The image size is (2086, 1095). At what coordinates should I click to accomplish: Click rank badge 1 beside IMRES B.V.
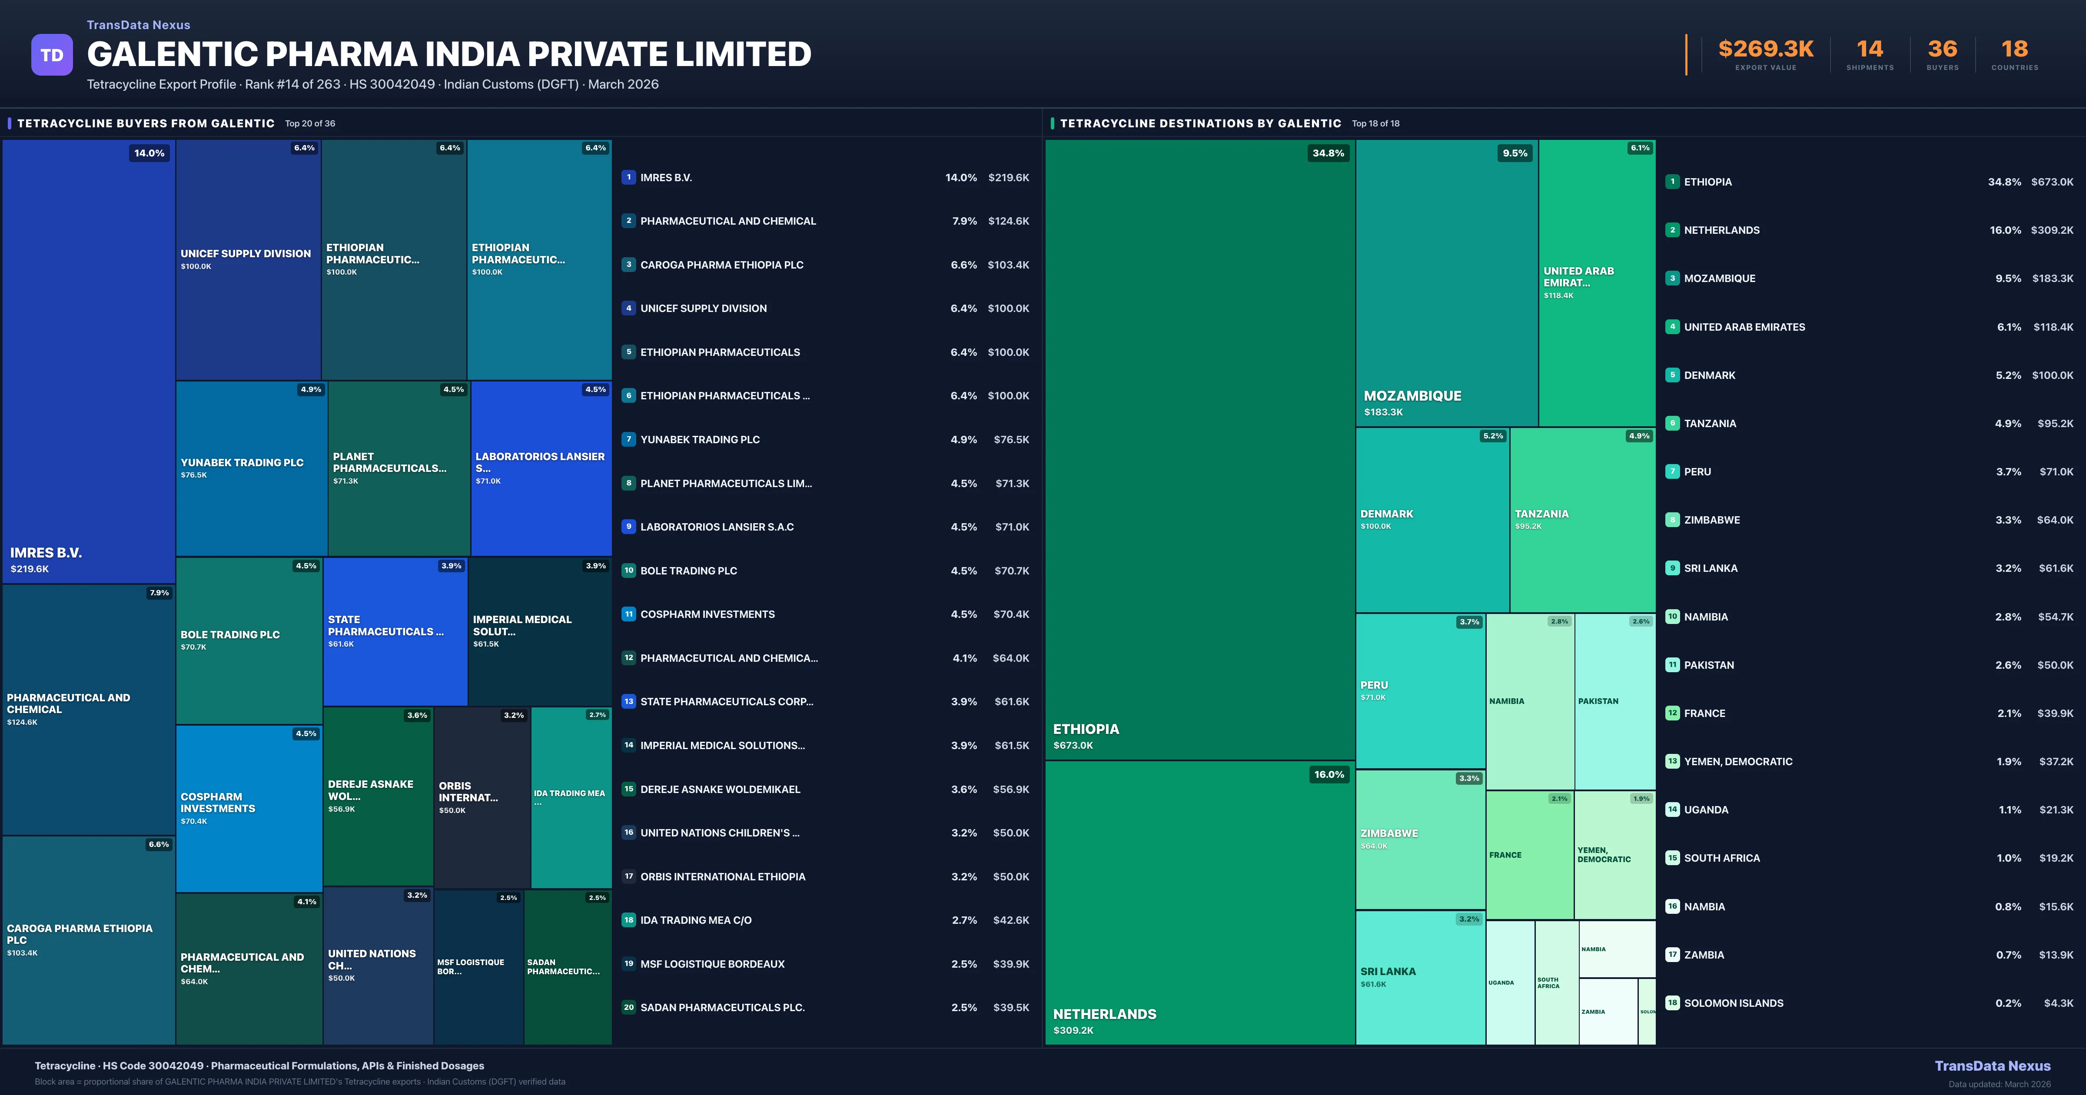(x=628, y=177)
